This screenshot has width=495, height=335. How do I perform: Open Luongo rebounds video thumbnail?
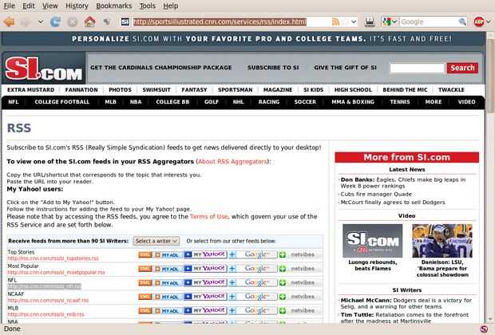pyautogui.click(x=373, y=241)
